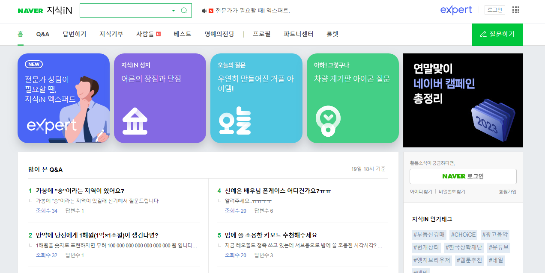Click '답변수 6' text
The image size is (545, 273).
264,211
